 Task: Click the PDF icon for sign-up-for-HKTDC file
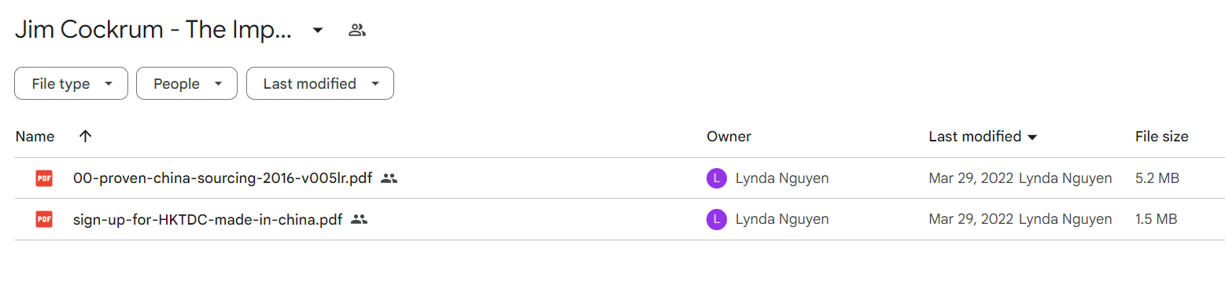[x=44, y=219]
